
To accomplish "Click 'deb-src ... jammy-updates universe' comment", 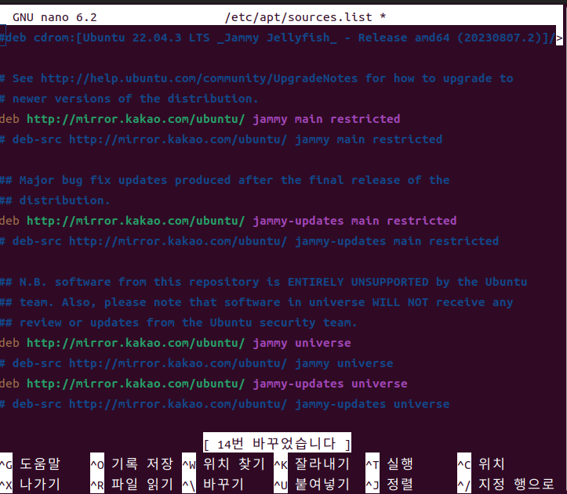I will 224,404.
